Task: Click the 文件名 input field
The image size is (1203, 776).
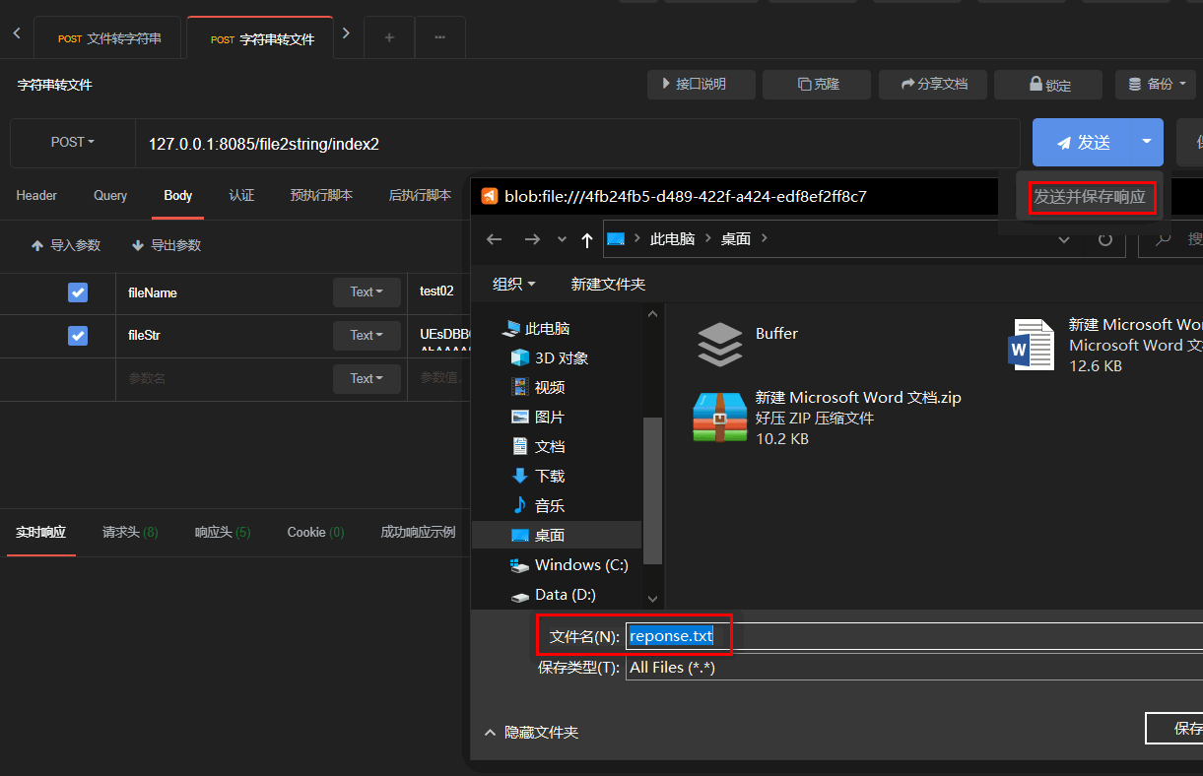Action: [x=914, y=636]
